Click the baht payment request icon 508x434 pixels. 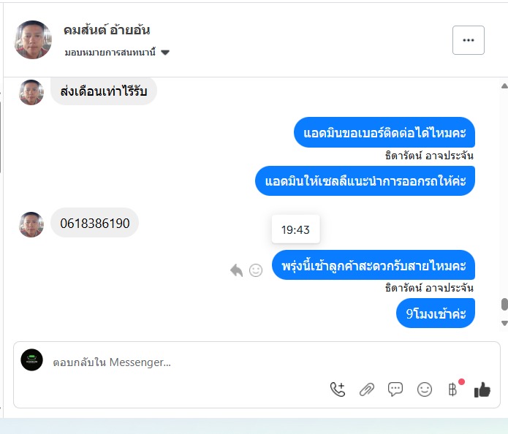click(x=454, y=389)
